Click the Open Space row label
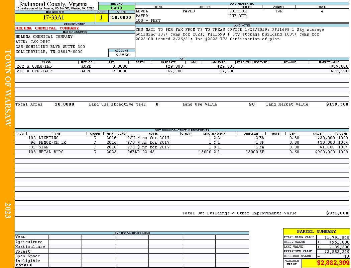 click(x=27, y=256)
